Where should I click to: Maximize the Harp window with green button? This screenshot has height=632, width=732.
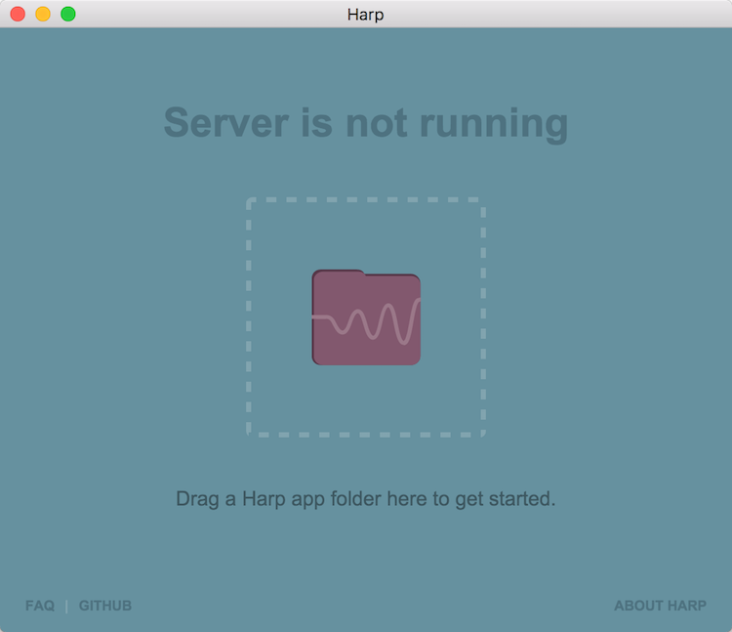click(x=68, y=14)
